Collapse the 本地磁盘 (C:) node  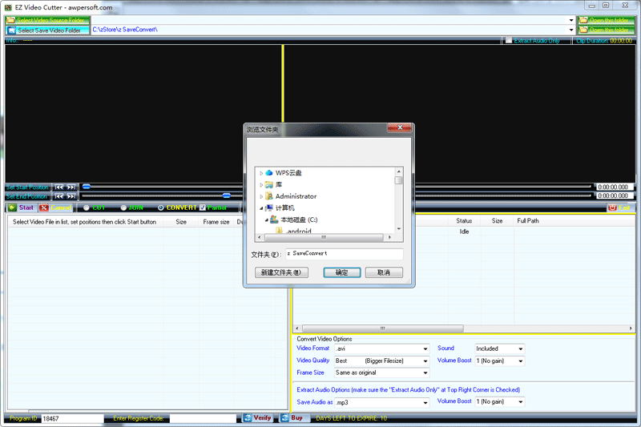[267, 220]
